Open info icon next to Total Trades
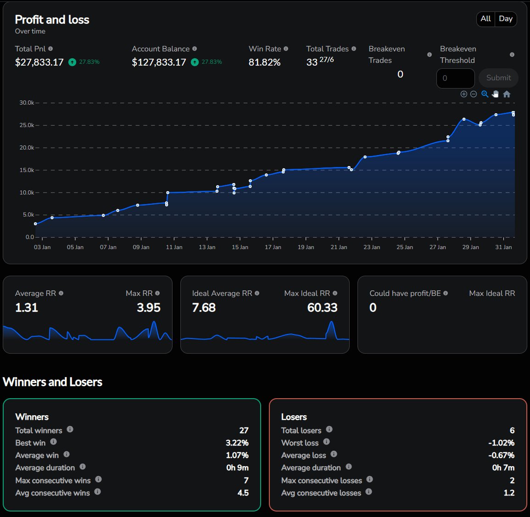530x517 pixels. coord(353,49)
